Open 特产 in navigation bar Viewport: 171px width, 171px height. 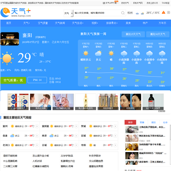pyautogui.click(x=145, y=23)
